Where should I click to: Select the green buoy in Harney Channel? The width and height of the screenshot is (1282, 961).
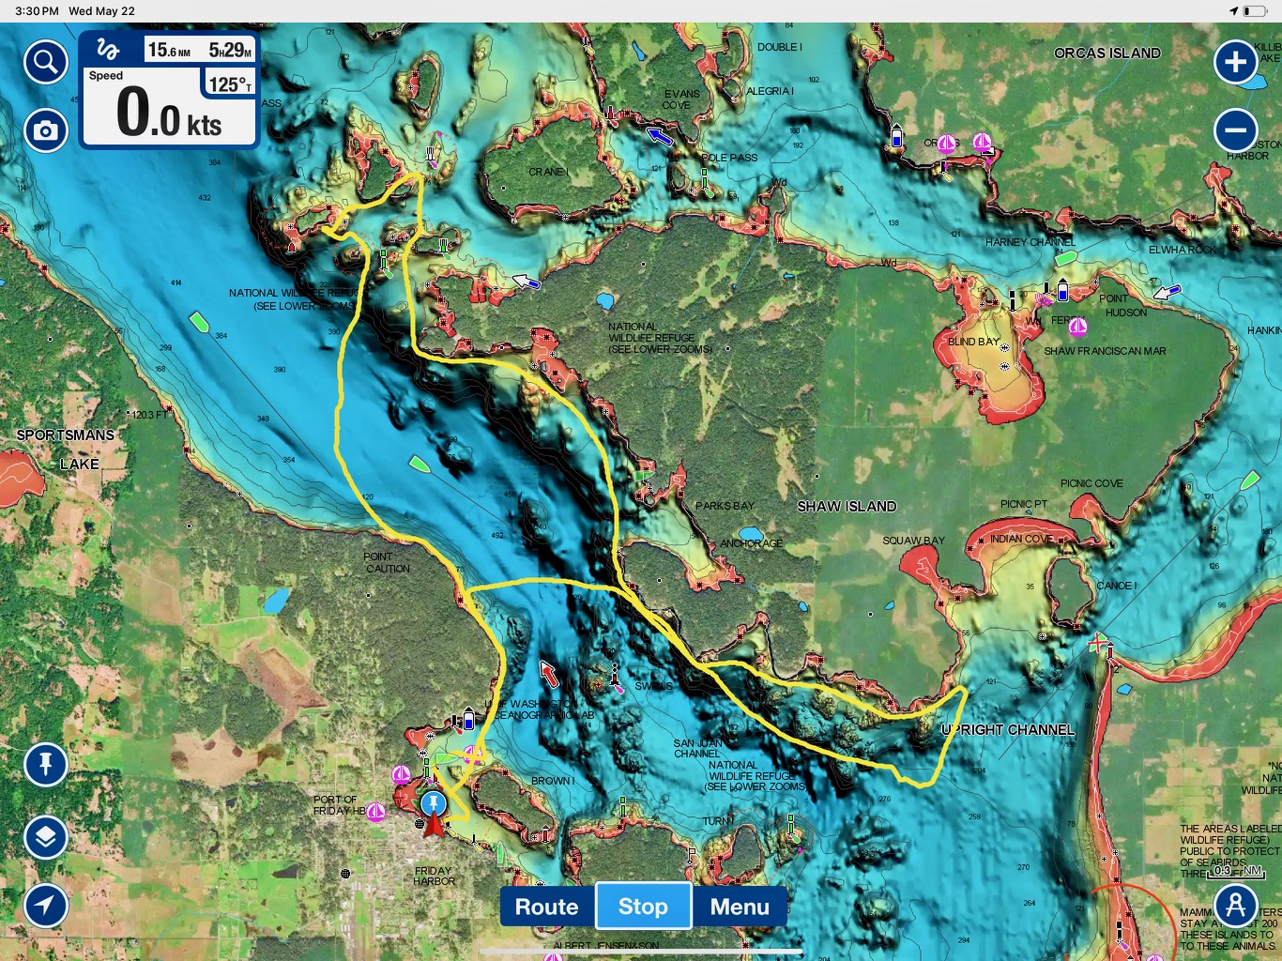[1065, 258]
